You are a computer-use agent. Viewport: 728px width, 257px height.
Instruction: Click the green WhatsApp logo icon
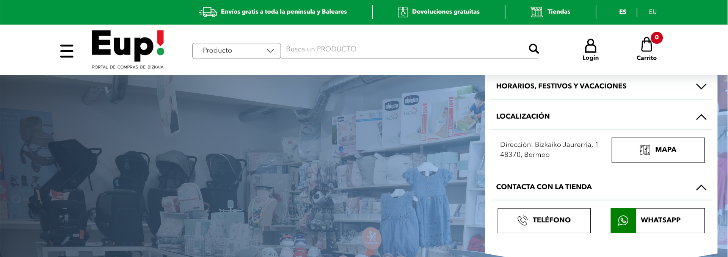tap(623, 221)
